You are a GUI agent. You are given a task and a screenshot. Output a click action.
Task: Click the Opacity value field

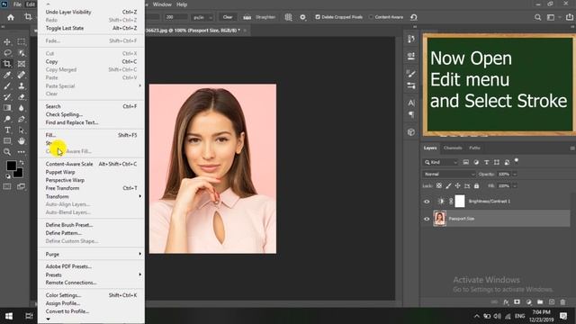(504, 174)
